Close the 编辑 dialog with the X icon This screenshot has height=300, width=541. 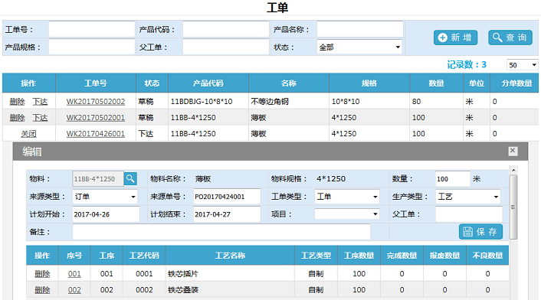(x=513, y=151)
